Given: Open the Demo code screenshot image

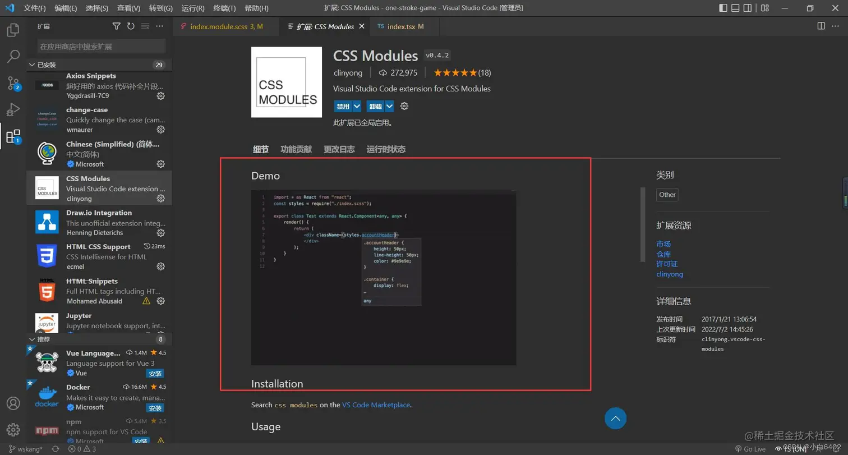Looking at the screenshot, I should tap(384, 278).
